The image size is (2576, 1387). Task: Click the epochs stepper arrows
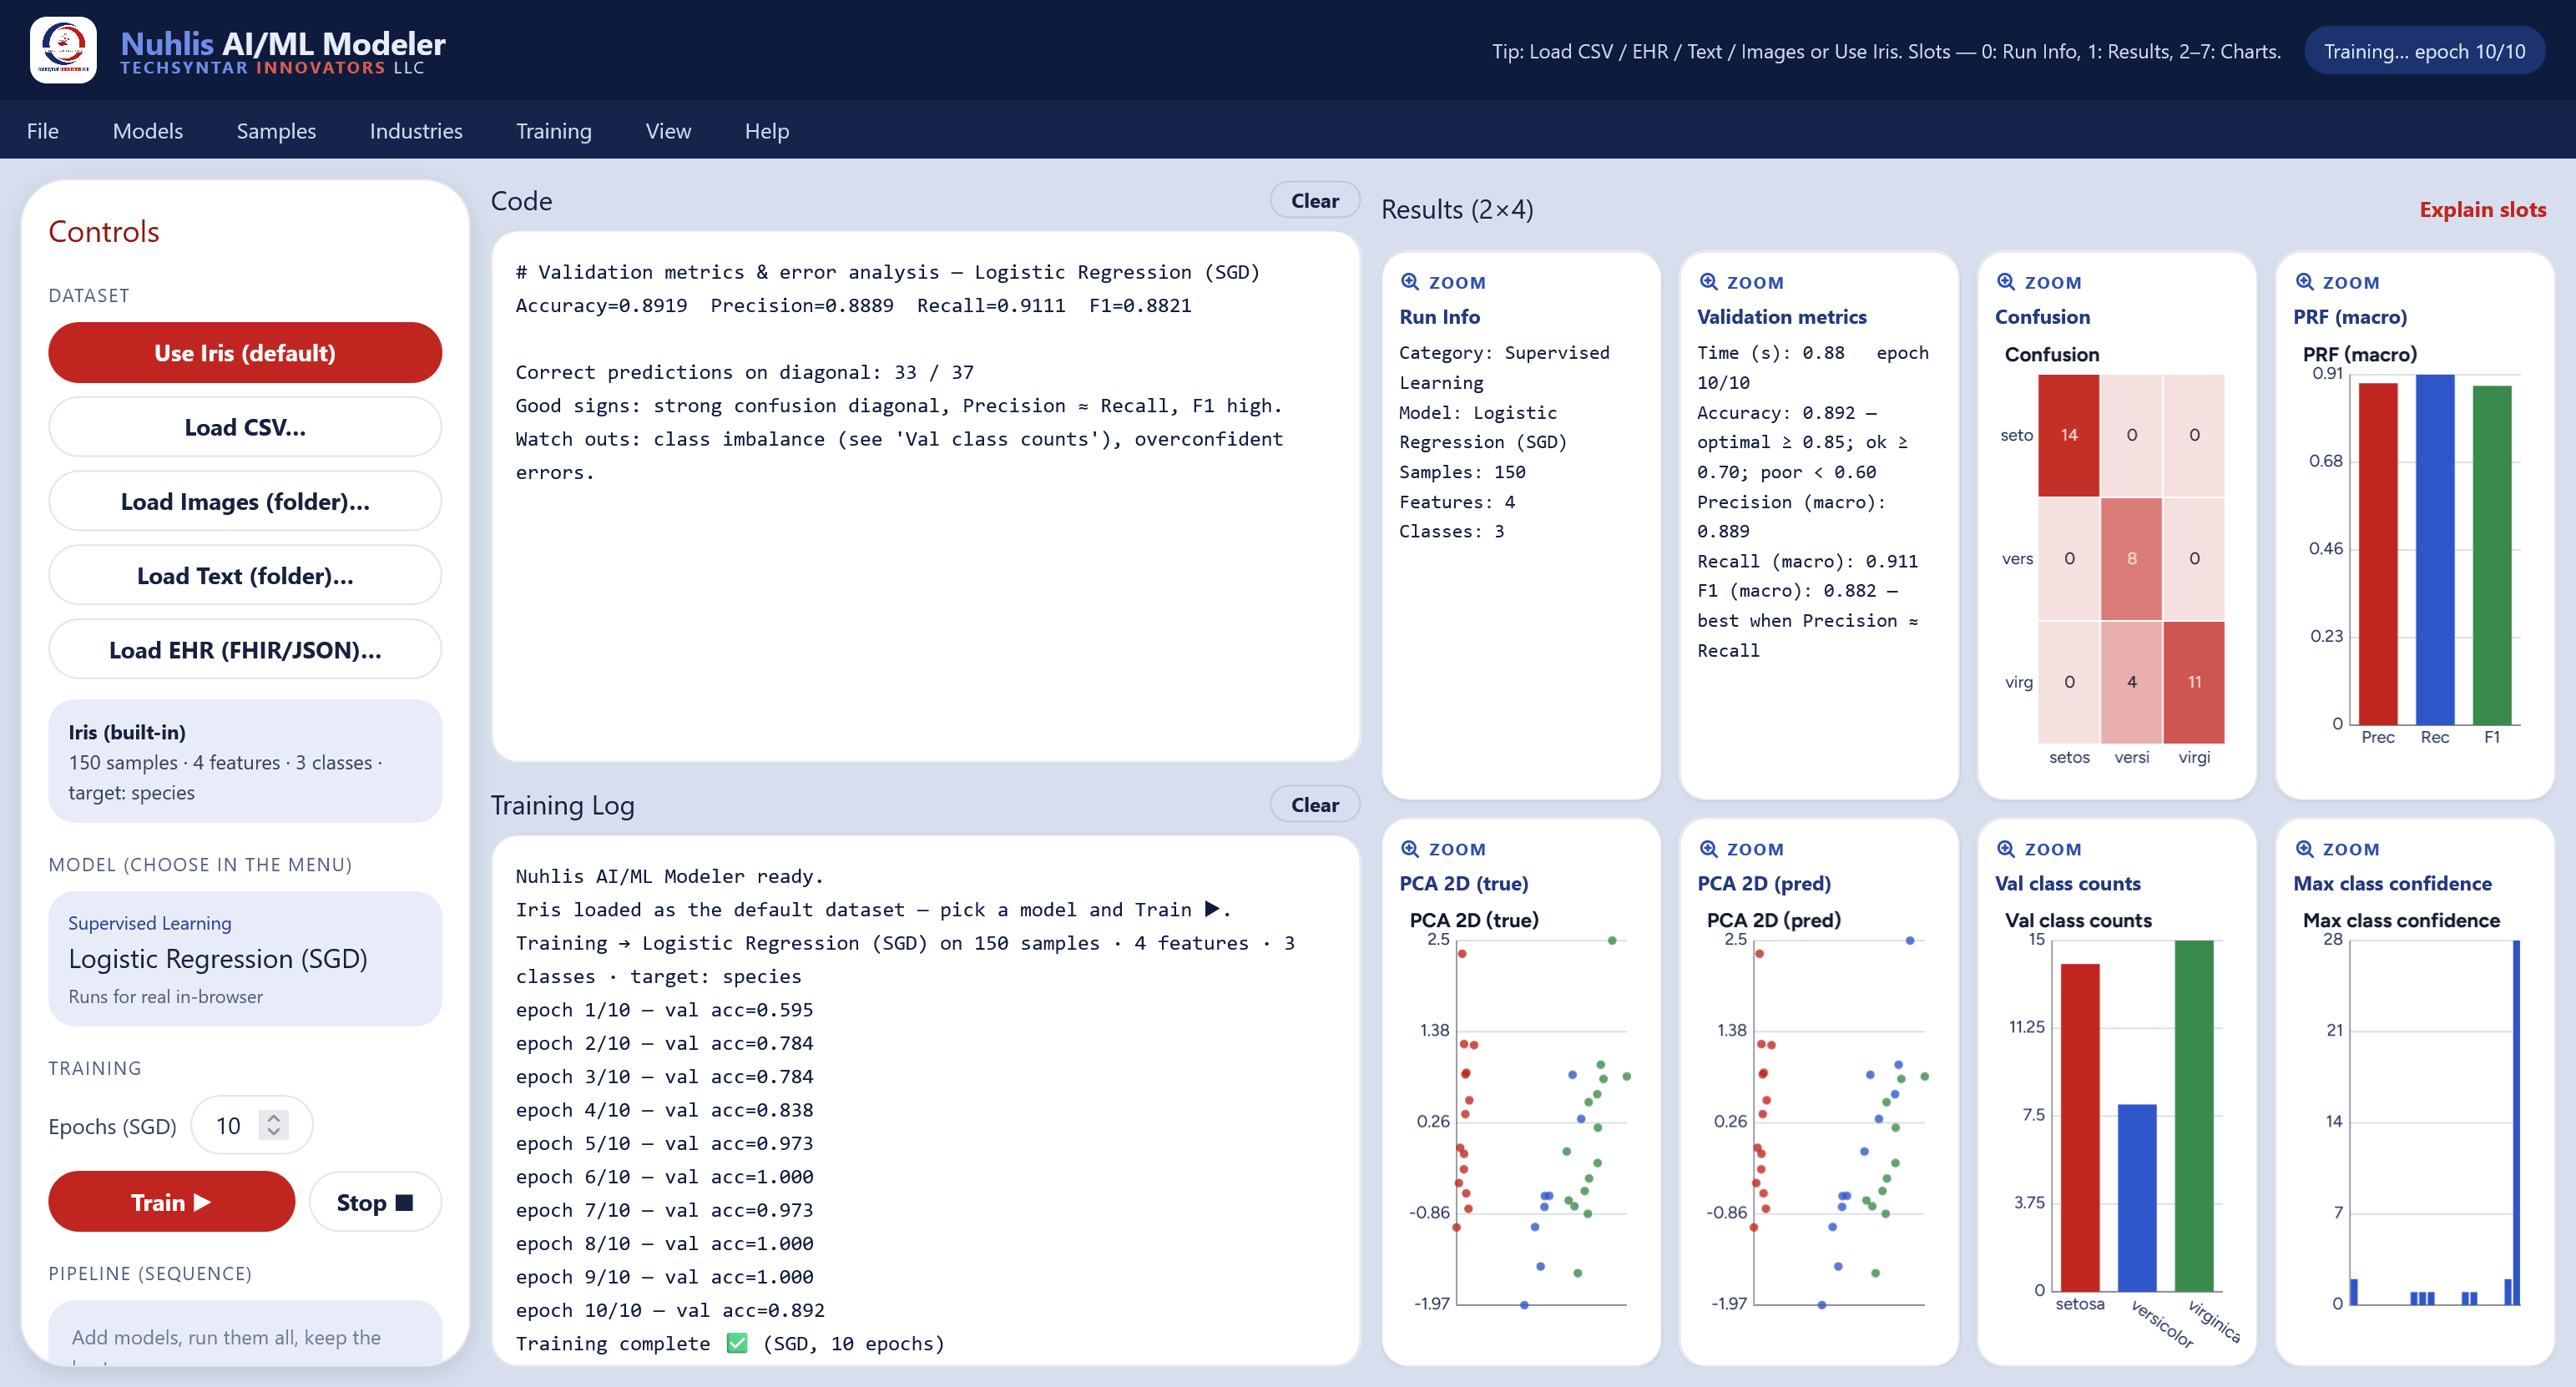point(273,1125)
